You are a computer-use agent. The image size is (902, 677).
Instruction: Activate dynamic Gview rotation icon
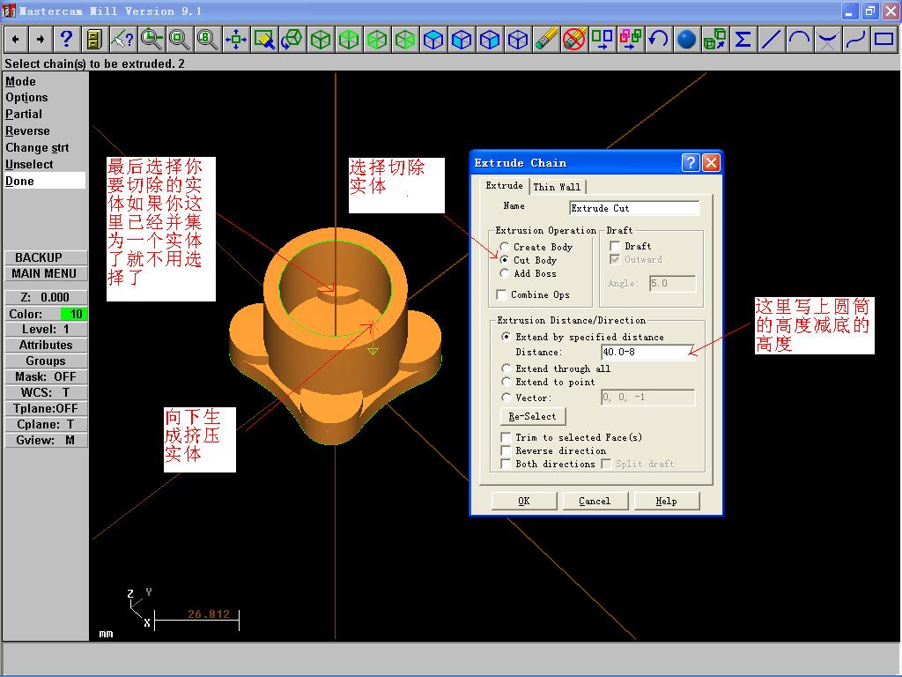click(292, 40)
